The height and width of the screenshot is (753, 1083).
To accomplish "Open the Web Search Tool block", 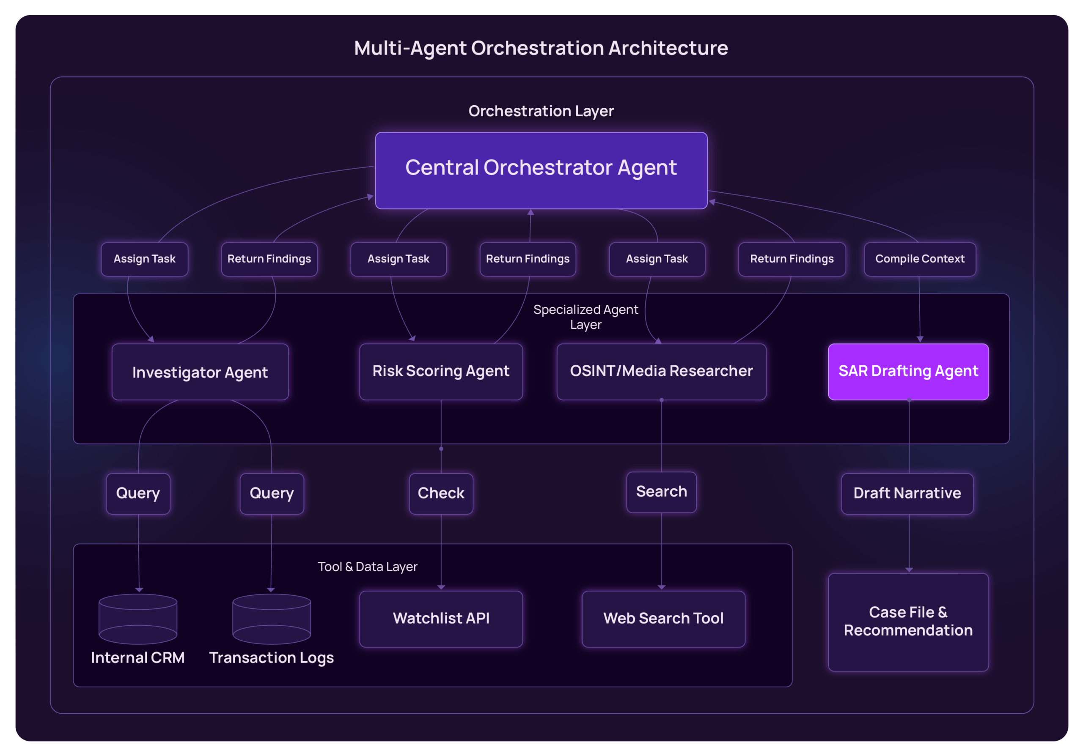I will tap(663, 619).
